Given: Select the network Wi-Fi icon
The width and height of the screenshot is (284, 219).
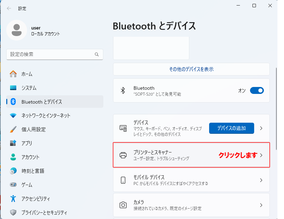Looking at the screenshot, I should 13,115.
